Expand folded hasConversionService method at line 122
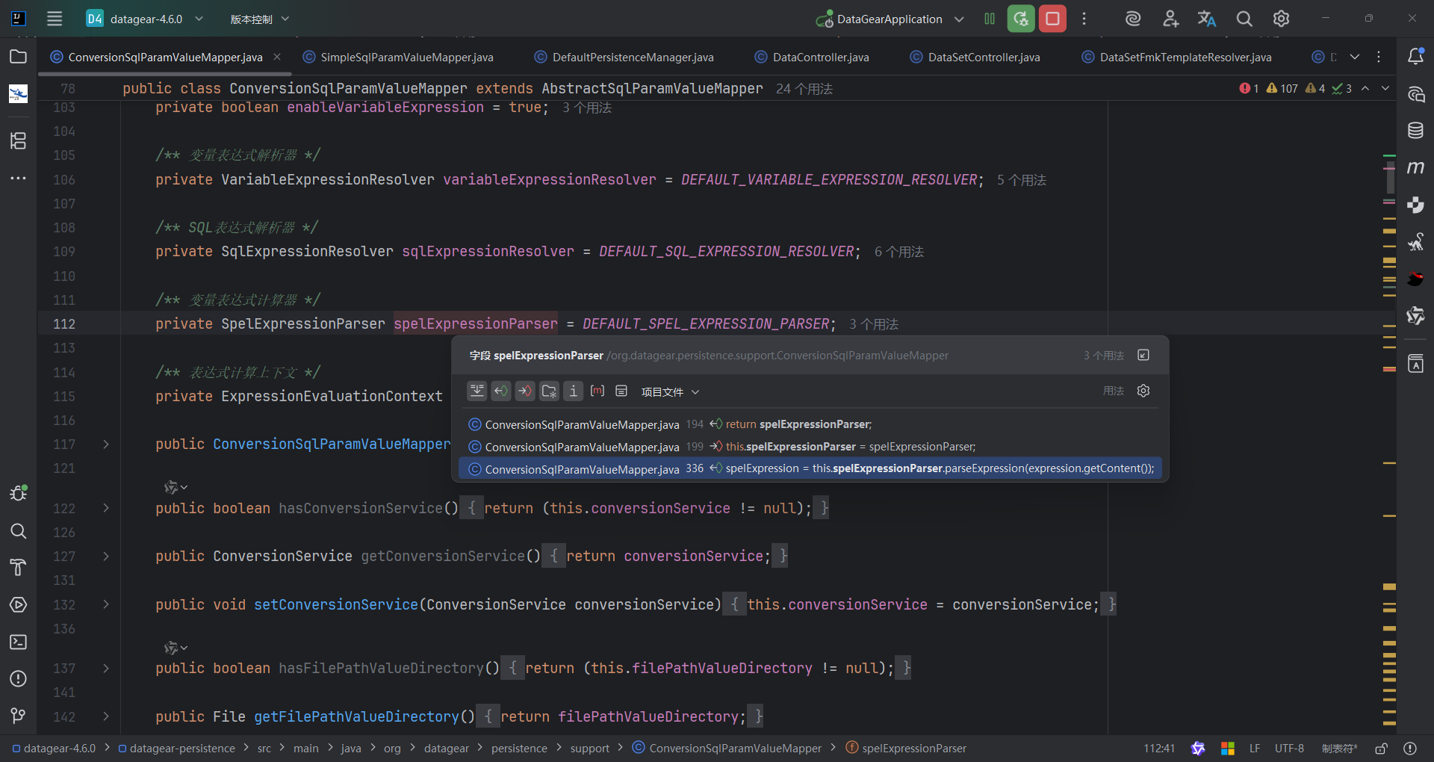The height and width of the screenshot is (762, 1434). (x=106, y=508)
